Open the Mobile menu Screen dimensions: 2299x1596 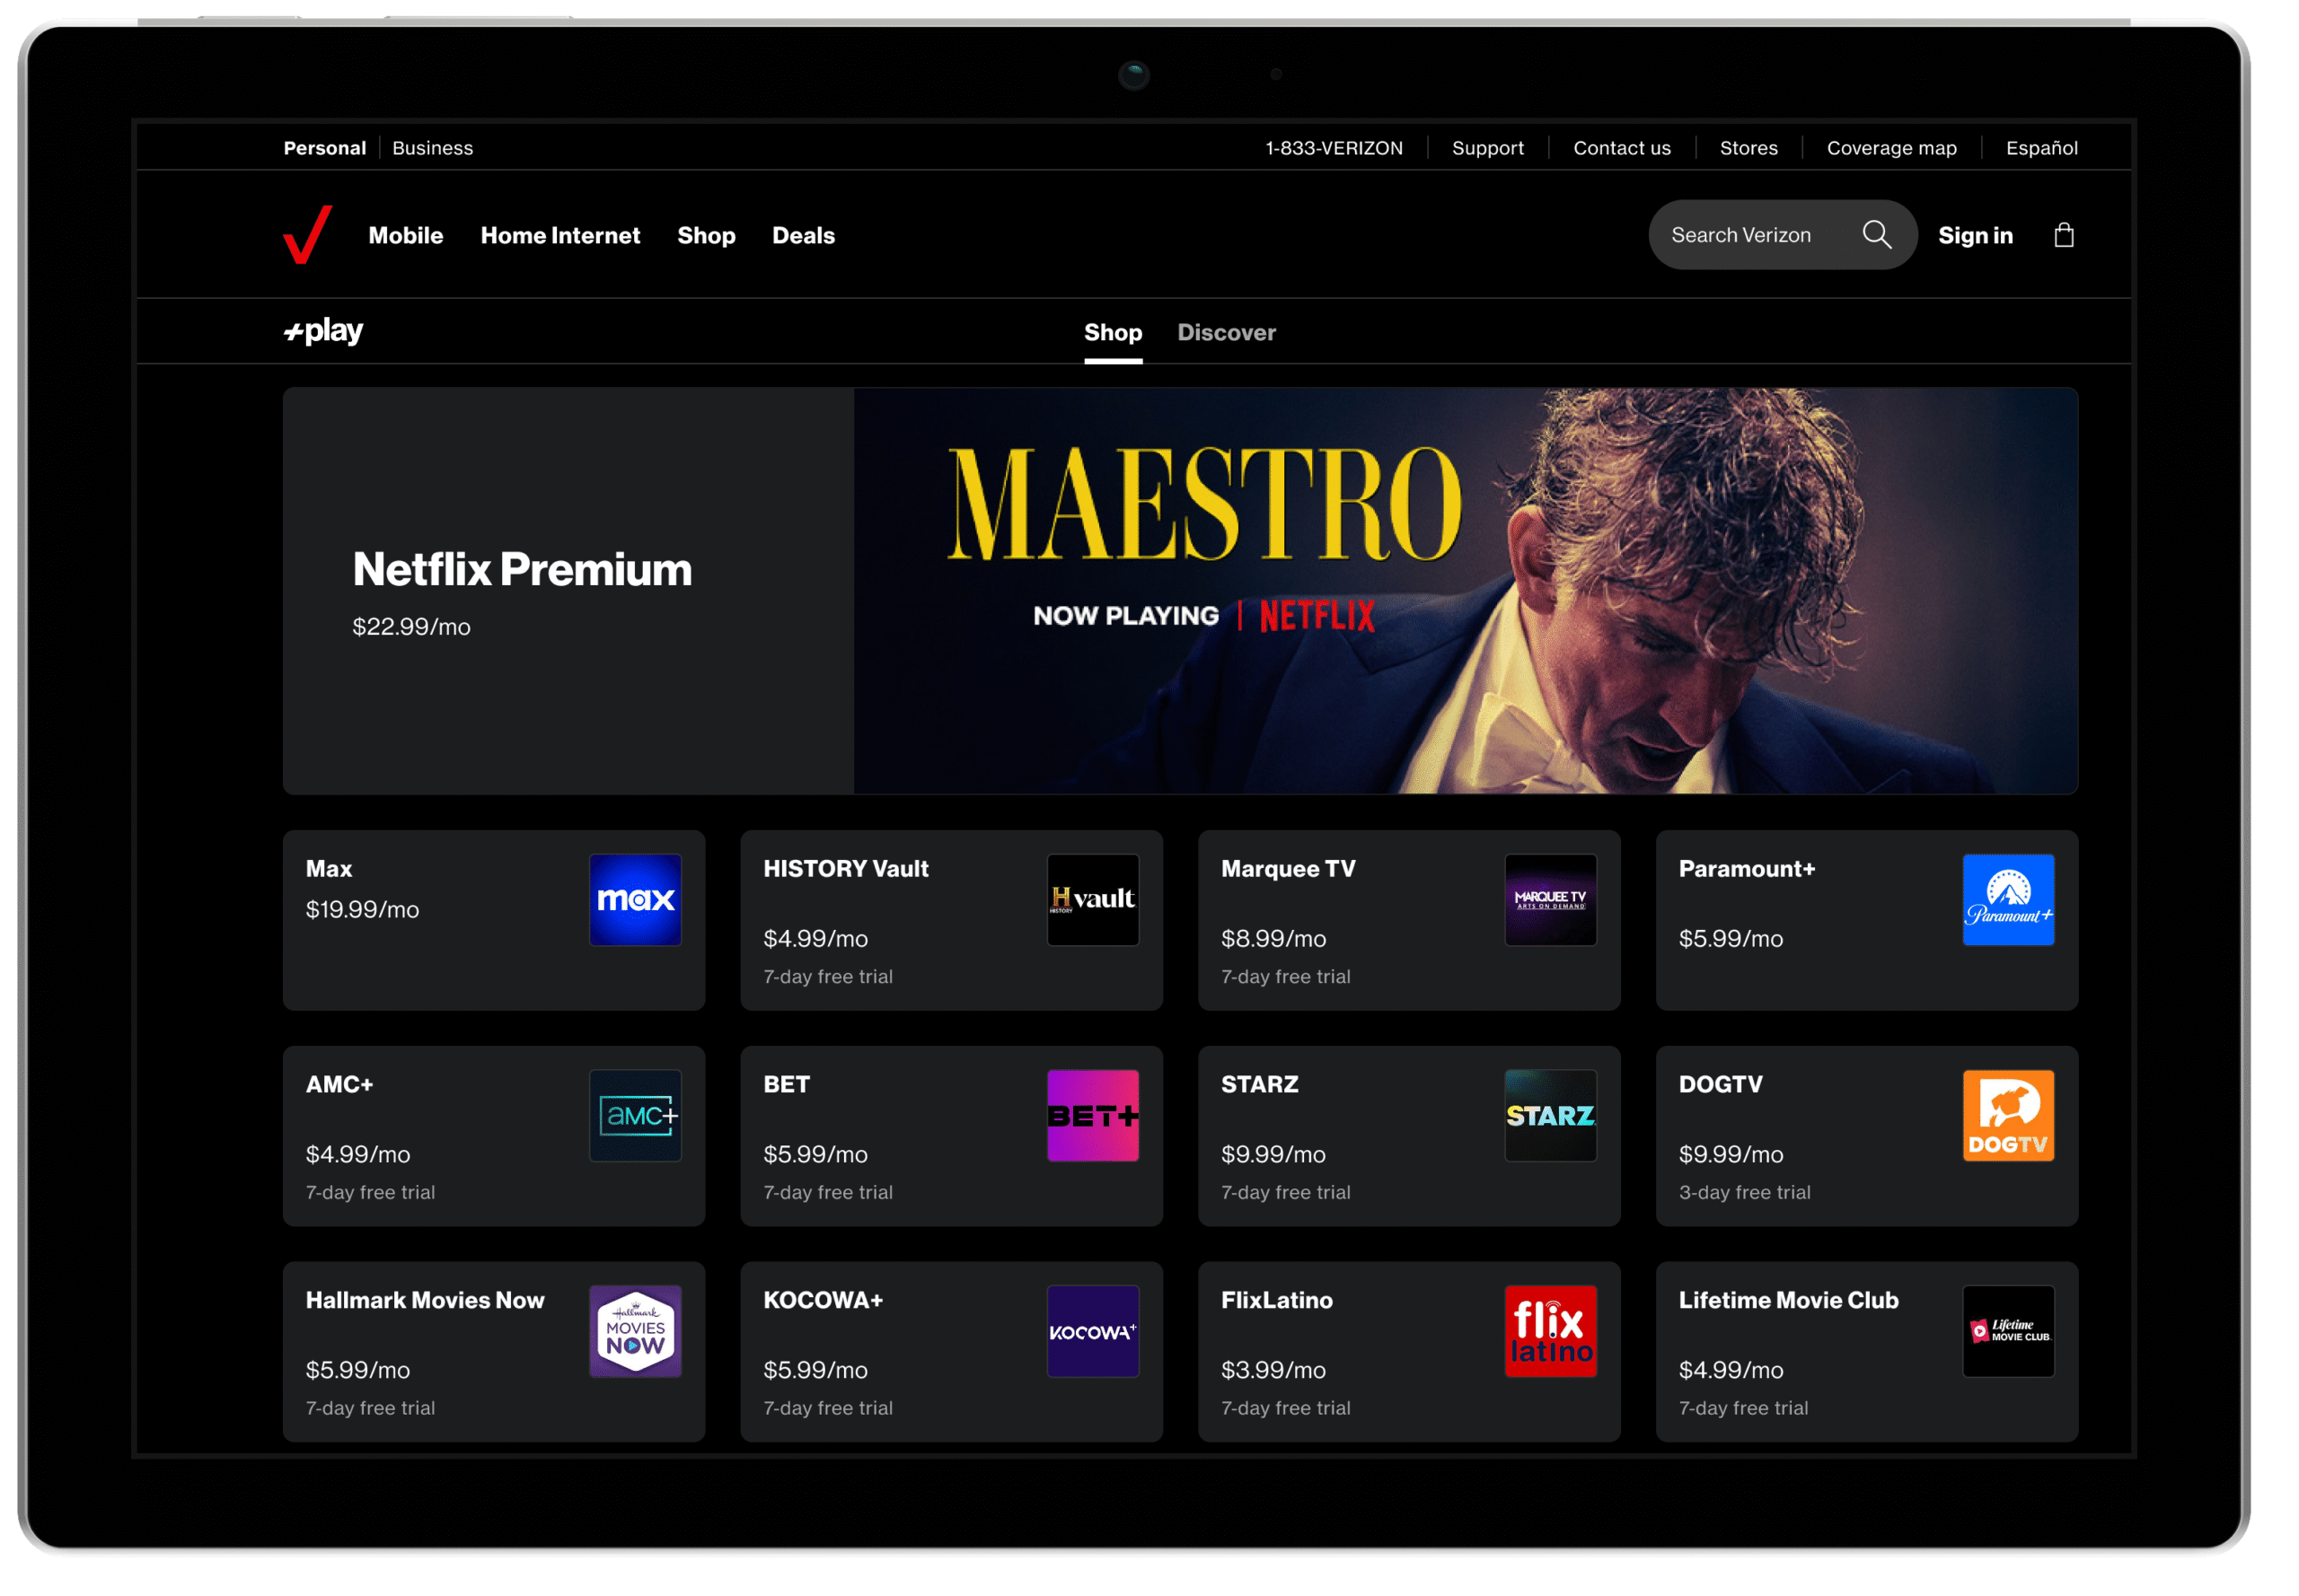pos(405,235)
